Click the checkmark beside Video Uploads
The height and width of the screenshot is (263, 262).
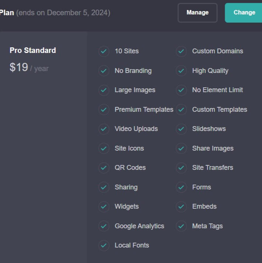tap(104, 129)
